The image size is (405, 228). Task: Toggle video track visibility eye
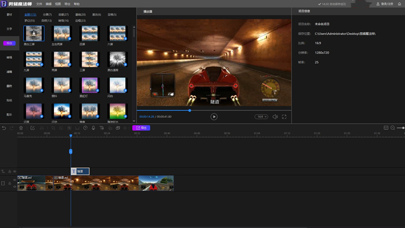point(15,180)
